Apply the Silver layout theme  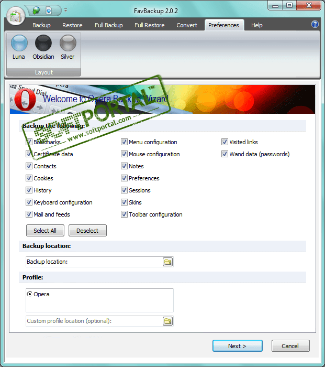68,47
